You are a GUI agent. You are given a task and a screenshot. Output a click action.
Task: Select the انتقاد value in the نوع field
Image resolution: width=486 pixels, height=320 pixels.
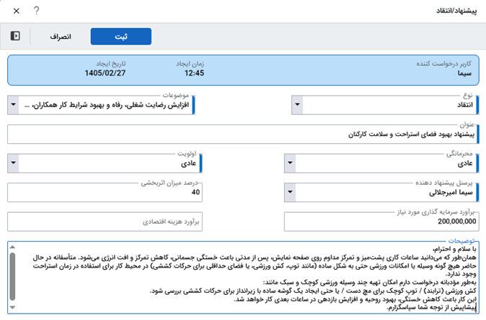465,105
